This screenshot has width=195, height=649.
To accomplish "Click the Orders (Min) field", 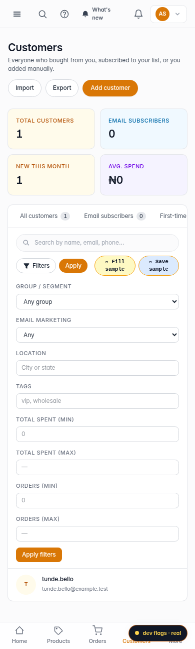I will [x=97, y=500].
